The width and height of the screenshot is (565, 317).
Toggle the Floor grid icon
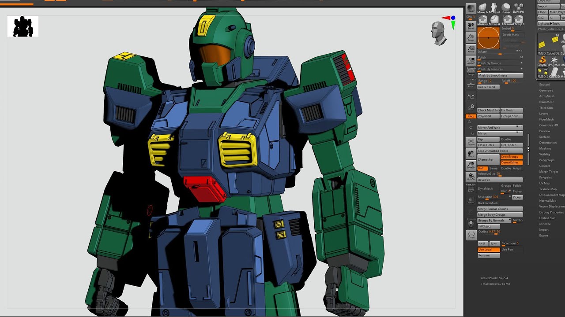(x=471, y=84)
